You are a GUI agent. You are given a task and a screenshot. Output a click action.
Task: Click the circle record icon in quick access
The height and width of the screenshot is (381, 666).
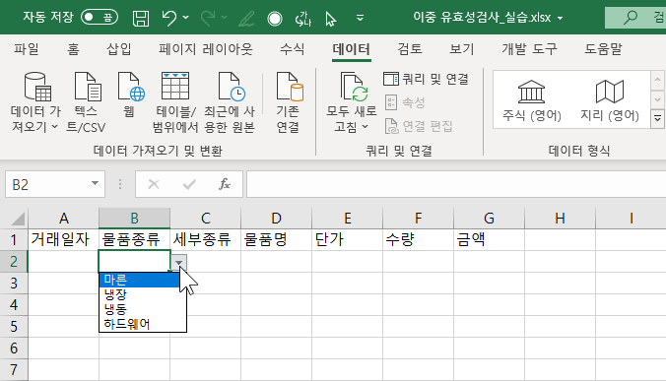point(275,19)
